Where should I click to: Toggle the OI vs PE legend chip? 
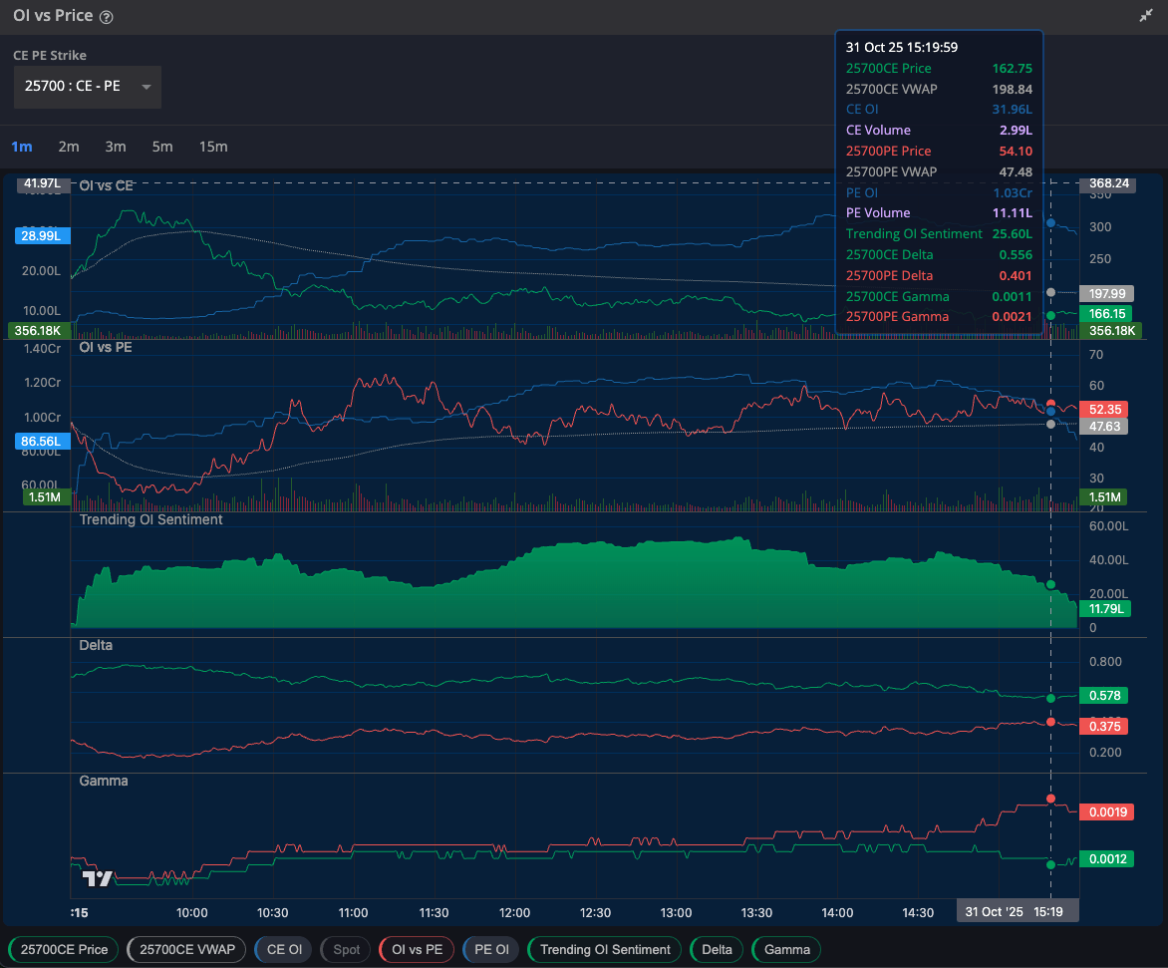point(417,949)
